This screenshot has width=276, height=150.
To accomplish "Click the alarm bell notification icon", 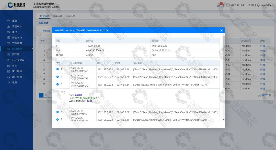I will pos(219,5).
